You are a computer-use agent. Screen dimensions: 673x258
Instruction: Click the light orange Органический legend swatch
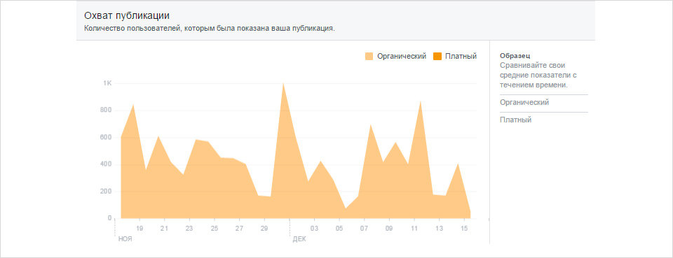coord(369,56)
